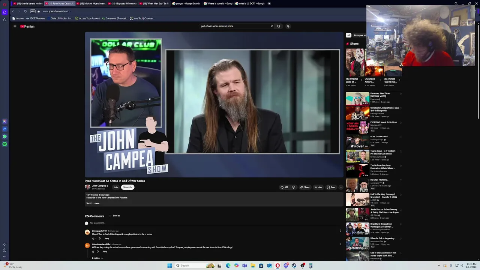The height and width of the screenshot is (270, 480).
Task: Reply to nimopapalis1461 comment
Action: point(107,238)
